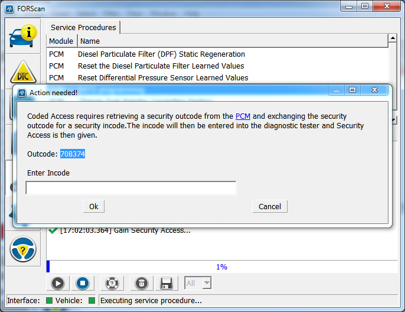Click the lifebuoy help icon
This screenshot has width=405, height=312.
[x=111, y=283]
